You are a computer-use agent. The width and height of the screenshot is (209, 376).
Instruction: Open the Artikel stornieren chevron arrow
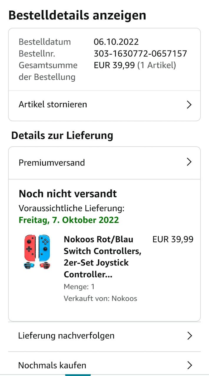pos(189,105)
